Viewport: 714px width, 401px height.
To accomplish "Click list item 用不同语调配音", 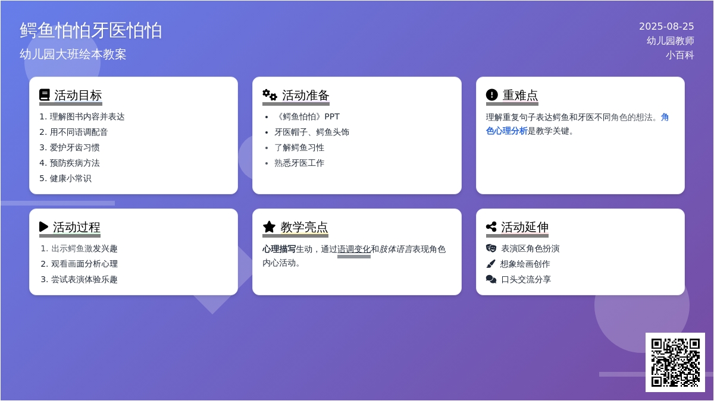I will coord(79,132).
